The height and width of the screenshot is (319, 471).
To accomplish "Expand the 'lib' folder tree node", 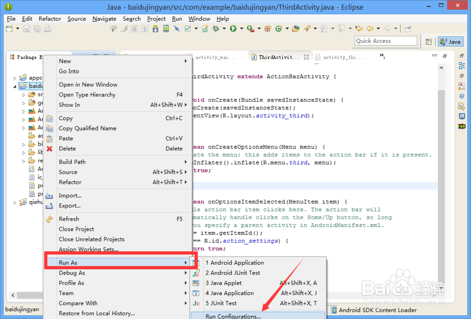I will (x=24, y=153).
